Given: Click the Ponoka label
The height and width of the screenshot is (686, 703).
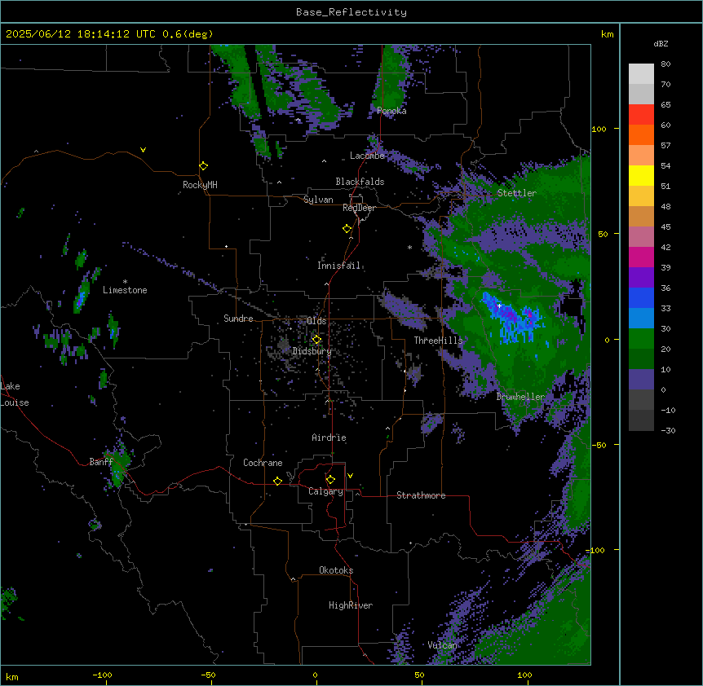Looking at the screenshot, I should 391,111.
